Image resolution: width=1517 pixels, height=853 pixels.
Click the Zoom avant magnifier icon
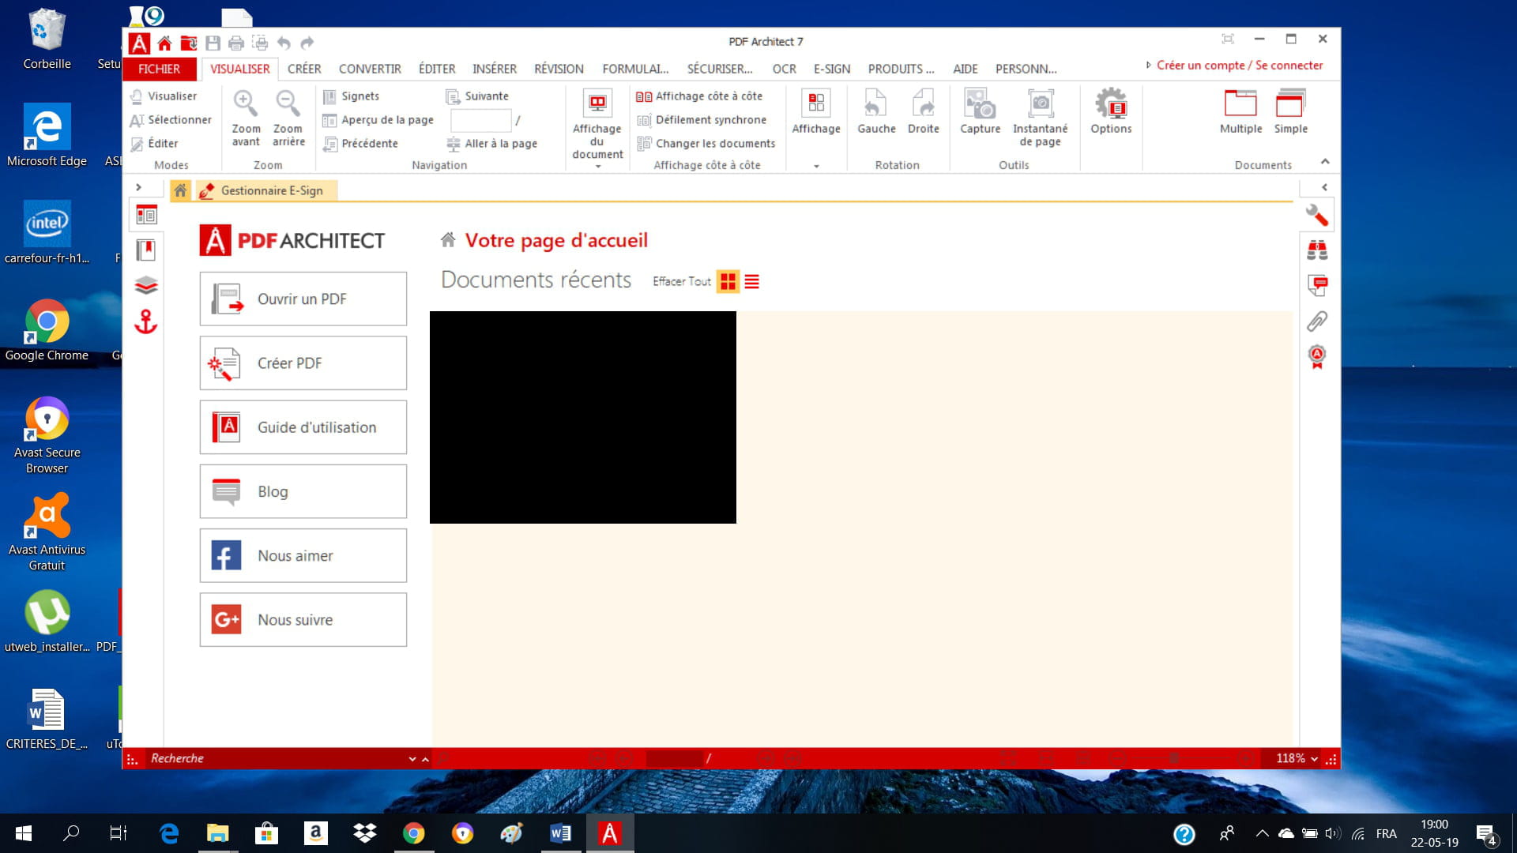click(245, 103)
